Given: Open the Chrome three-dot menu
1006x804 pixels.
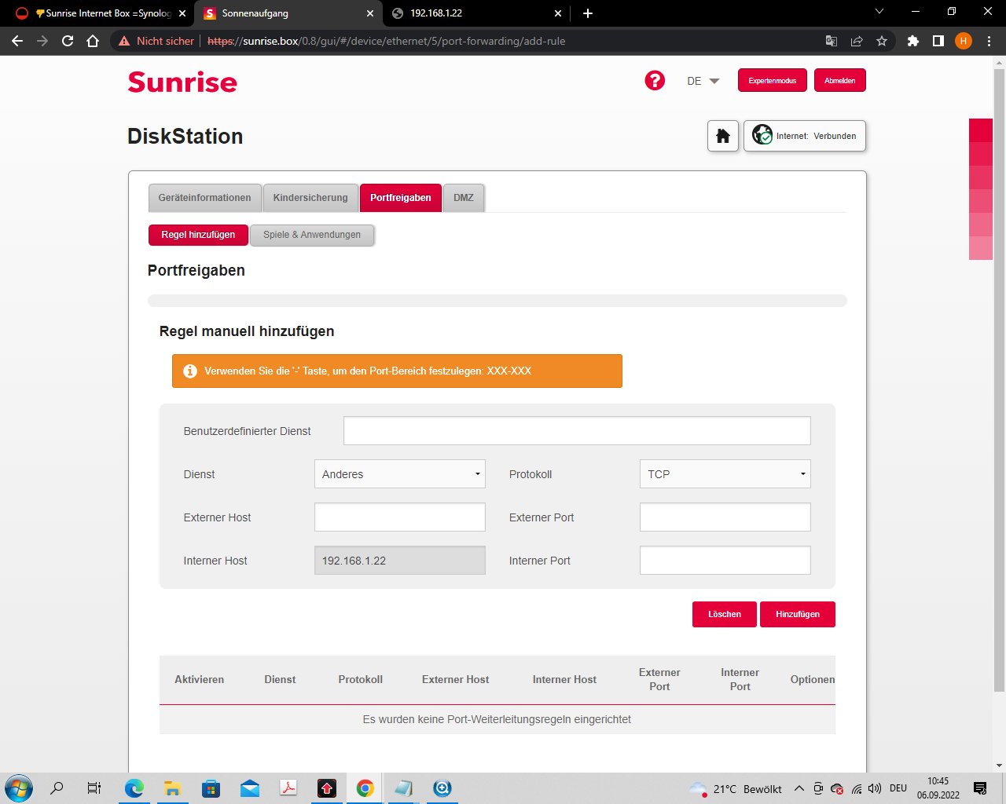Looking at the screenshot, I should click(x=989, y=41).
